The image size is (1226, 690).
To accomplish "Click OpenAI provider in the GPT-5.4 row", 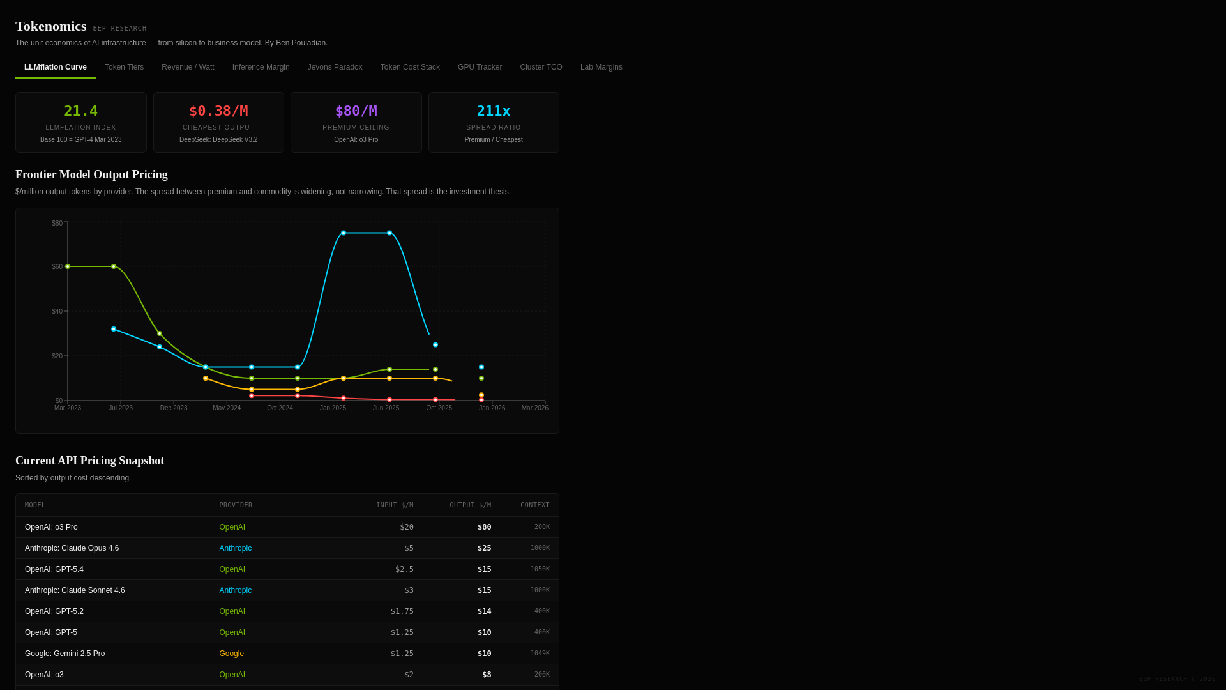I will coord(232,569).
